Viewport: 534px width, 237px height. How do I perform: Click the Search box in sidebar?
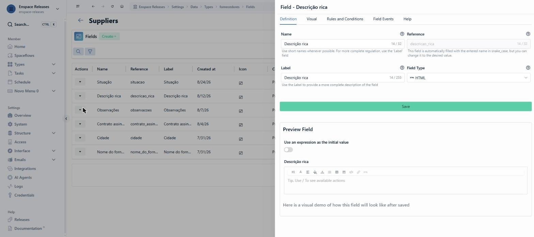32,24
